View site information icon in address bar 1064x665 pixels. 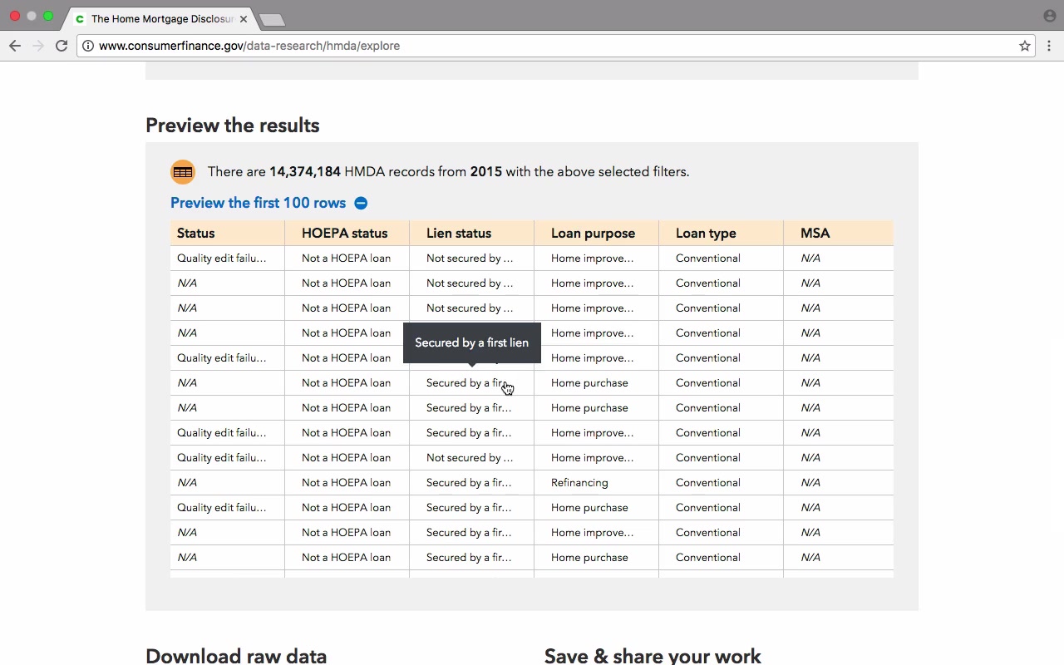pos(88,46)
